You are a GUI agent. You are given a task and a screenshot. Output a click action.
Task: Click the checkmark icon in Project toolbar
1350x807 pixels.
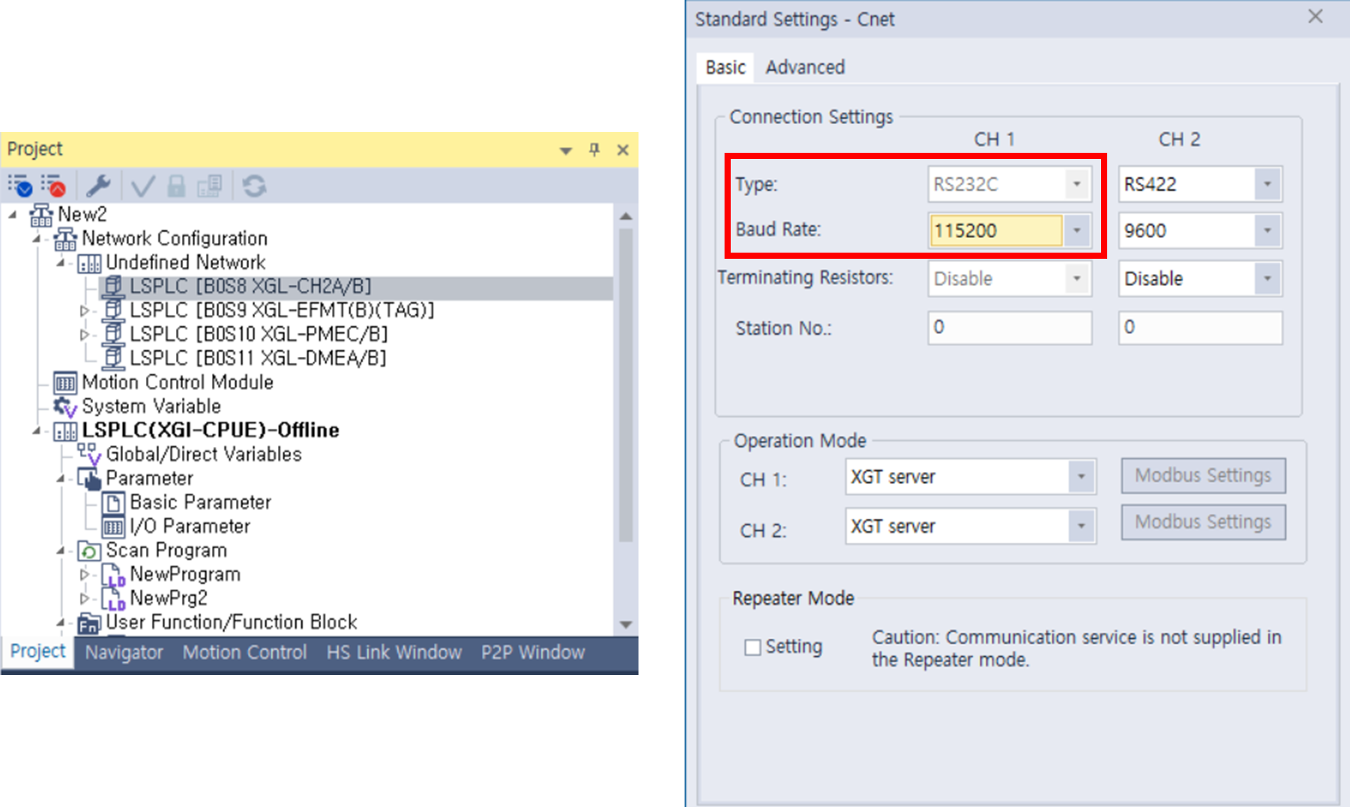143,186
